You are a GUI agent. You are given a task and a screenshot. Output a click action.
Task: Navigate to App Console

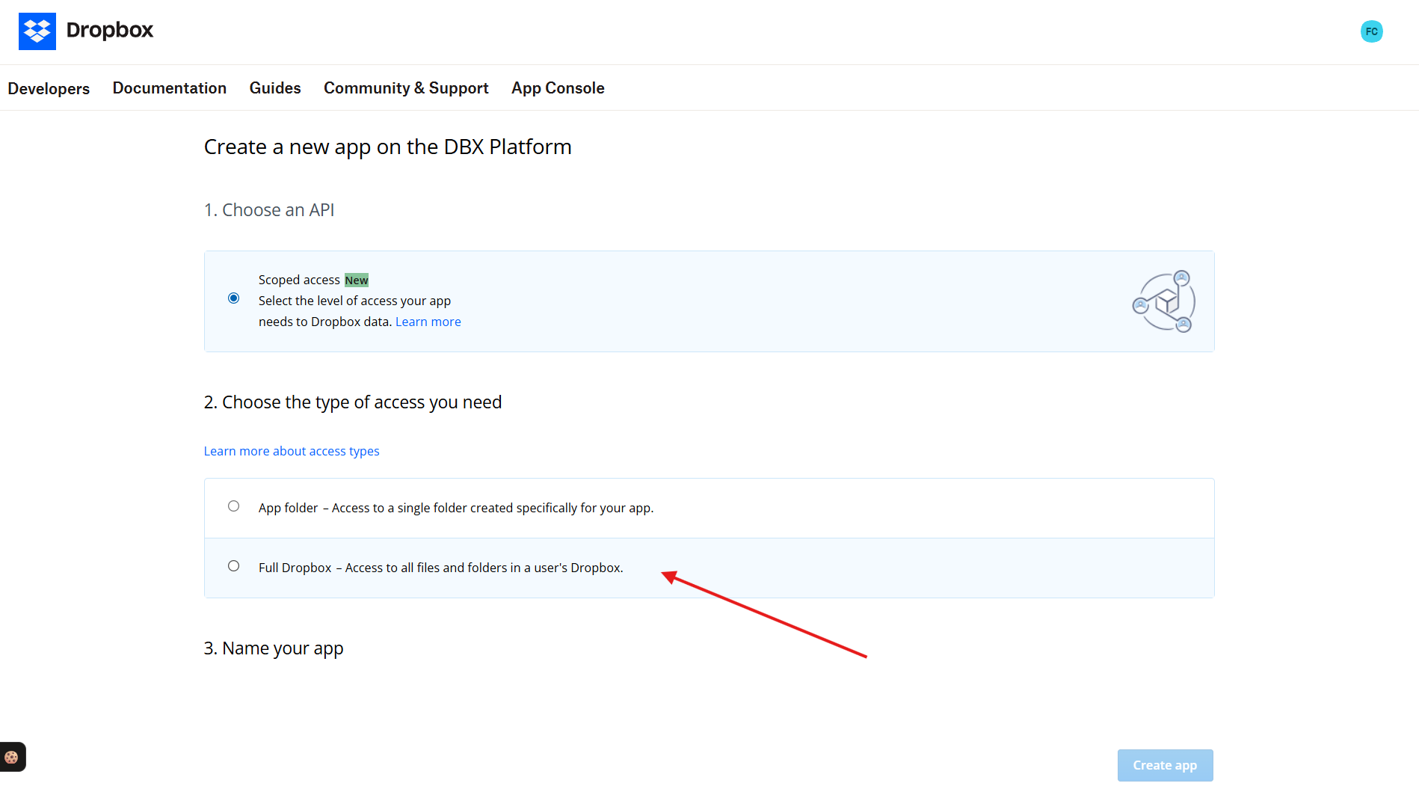558,88
